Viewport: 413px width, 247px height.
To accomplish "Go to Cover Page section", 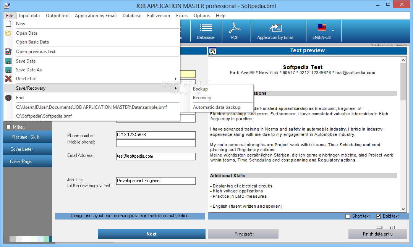I will click(x=28, y=161).
